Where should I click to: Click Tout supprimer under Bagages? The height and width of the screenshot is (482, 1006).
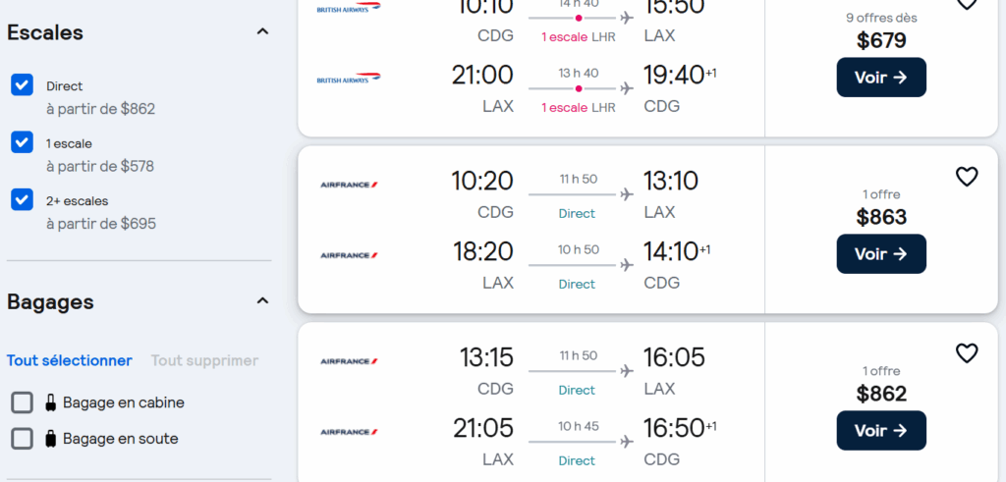pos(204,360)
